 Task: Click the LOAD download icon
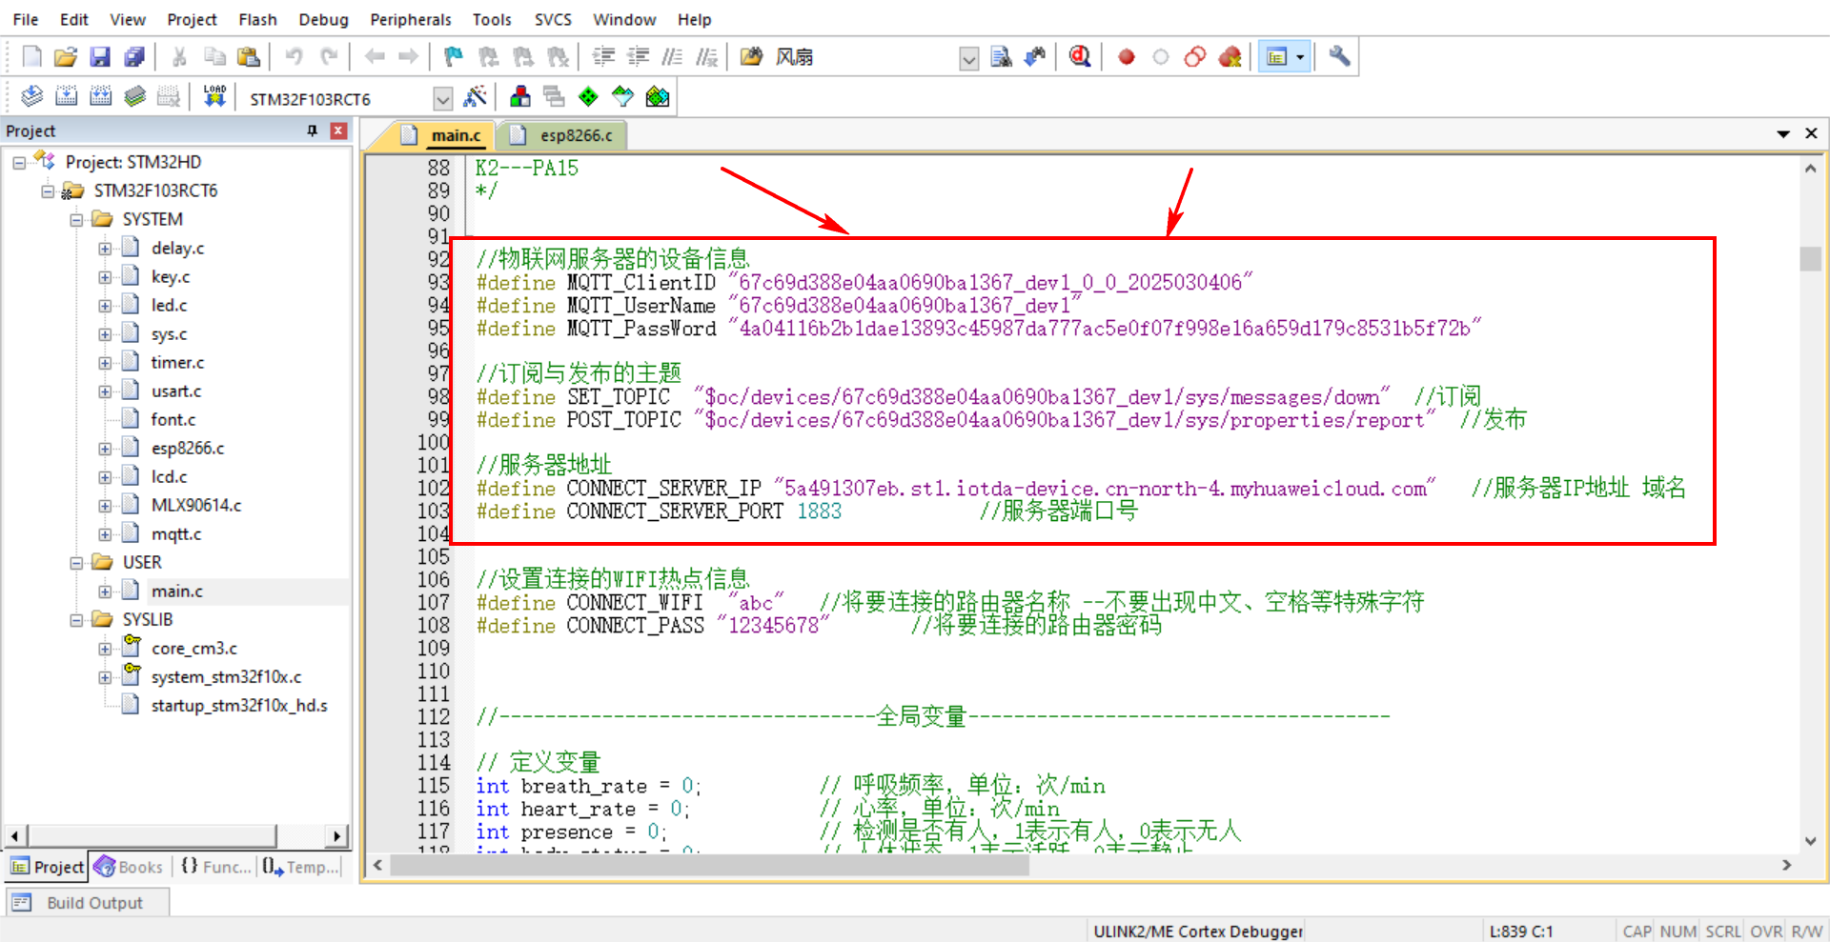pos(214,96)
